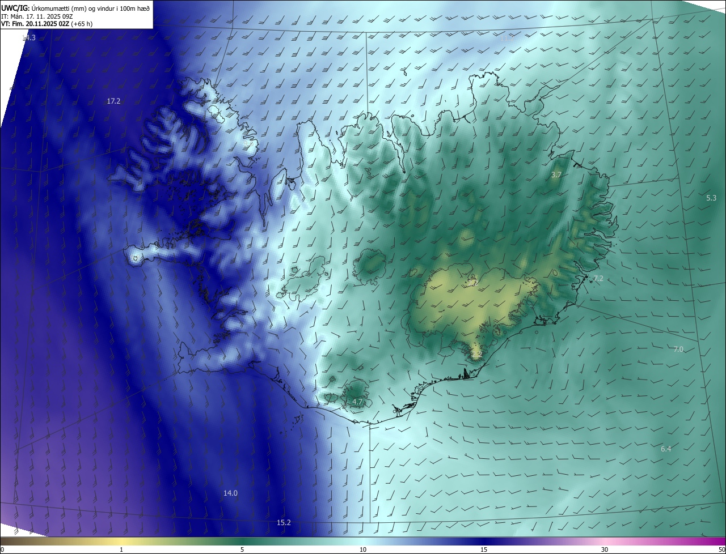This screenshot has height=554, width=726.
Task: Click the 'IT: Mán. 17. 11. 2025 09Z' line
Action: click(37, 16)
